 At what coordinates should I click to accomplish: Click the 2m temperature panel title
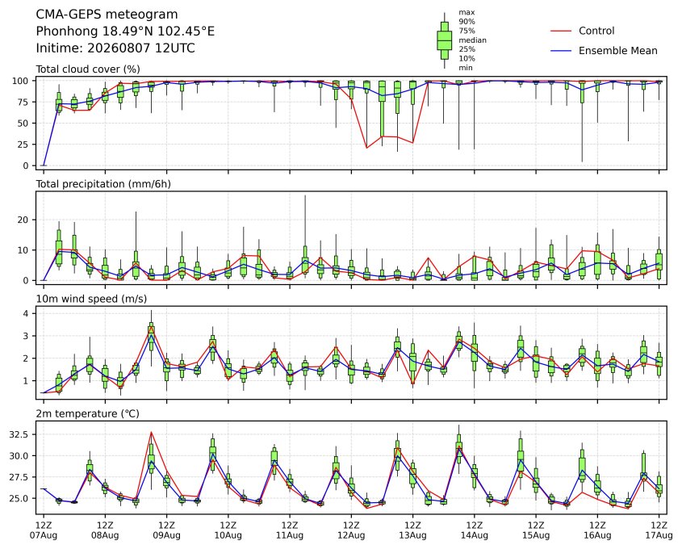click(x=87, y=413)
